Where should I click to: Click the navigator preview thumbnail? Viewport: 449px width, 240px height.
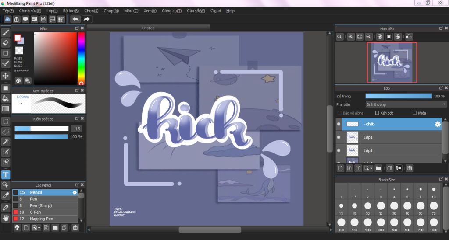click(392, 63)
